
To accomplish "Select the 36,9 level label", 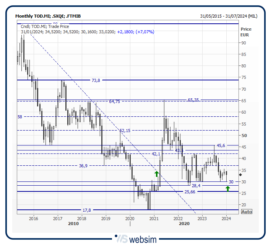I will point(83,166).
